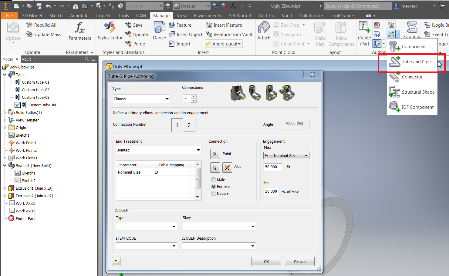Switch to the Annotate ribbon tab
The width and height of the screenshot is (449, 276).
79,16
